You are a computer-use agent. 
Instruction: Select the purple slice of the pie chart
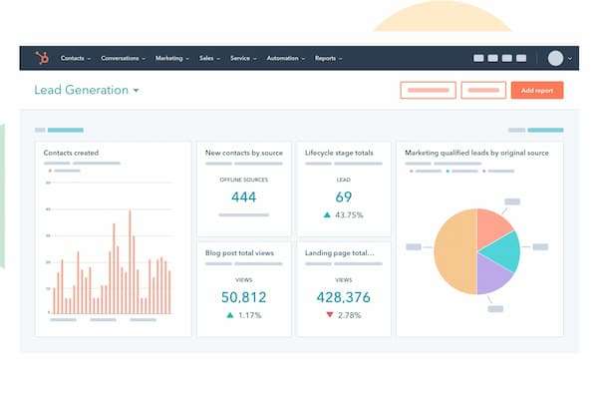pyautogui.click(x=491, y=275)
